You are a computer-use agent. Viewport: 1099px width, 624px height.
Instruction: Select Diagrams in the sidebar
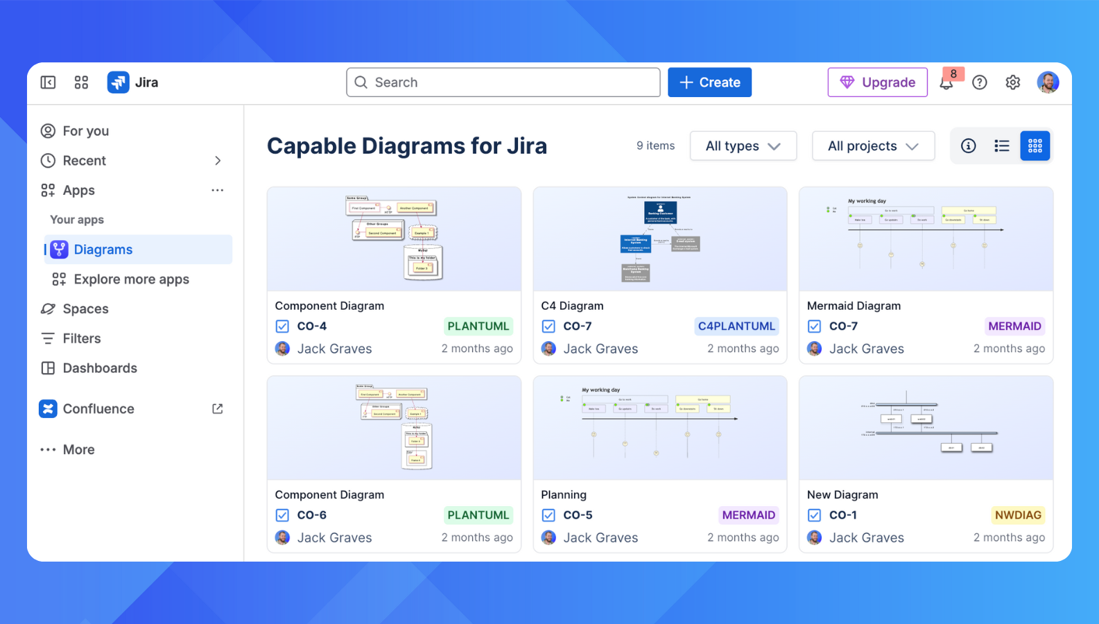[x=103, y=250]
